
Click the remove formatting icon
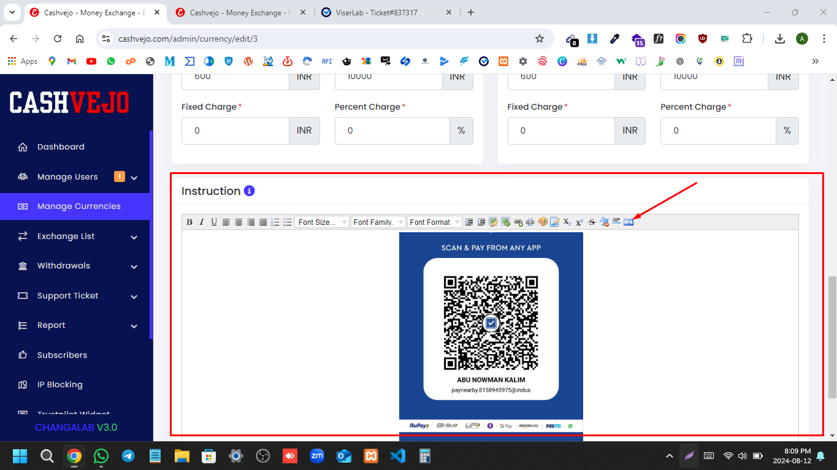604,222
